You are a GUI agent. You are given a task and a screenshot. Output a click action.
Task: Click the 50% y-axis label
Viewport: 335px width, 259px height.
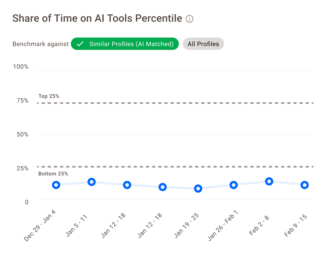pos(22,135)
